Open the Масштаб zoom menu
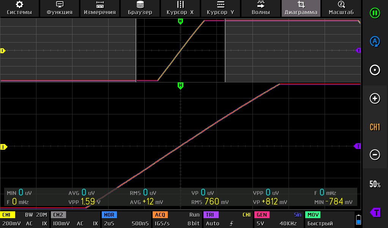 [341, 8]
